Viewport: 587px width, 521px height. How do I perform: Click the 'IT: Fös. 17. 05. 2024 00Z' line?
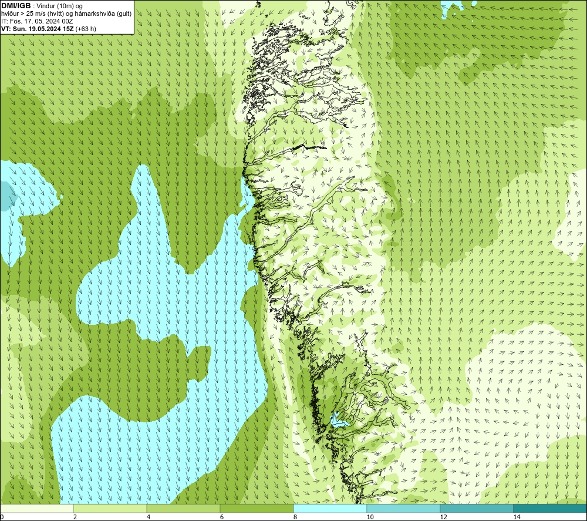click(37, 21)
